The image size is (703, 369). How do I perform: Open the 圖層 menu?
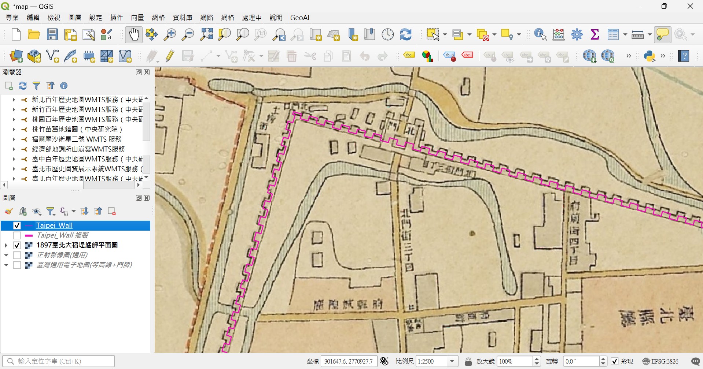pyautogui.click(x=75, y=18)
